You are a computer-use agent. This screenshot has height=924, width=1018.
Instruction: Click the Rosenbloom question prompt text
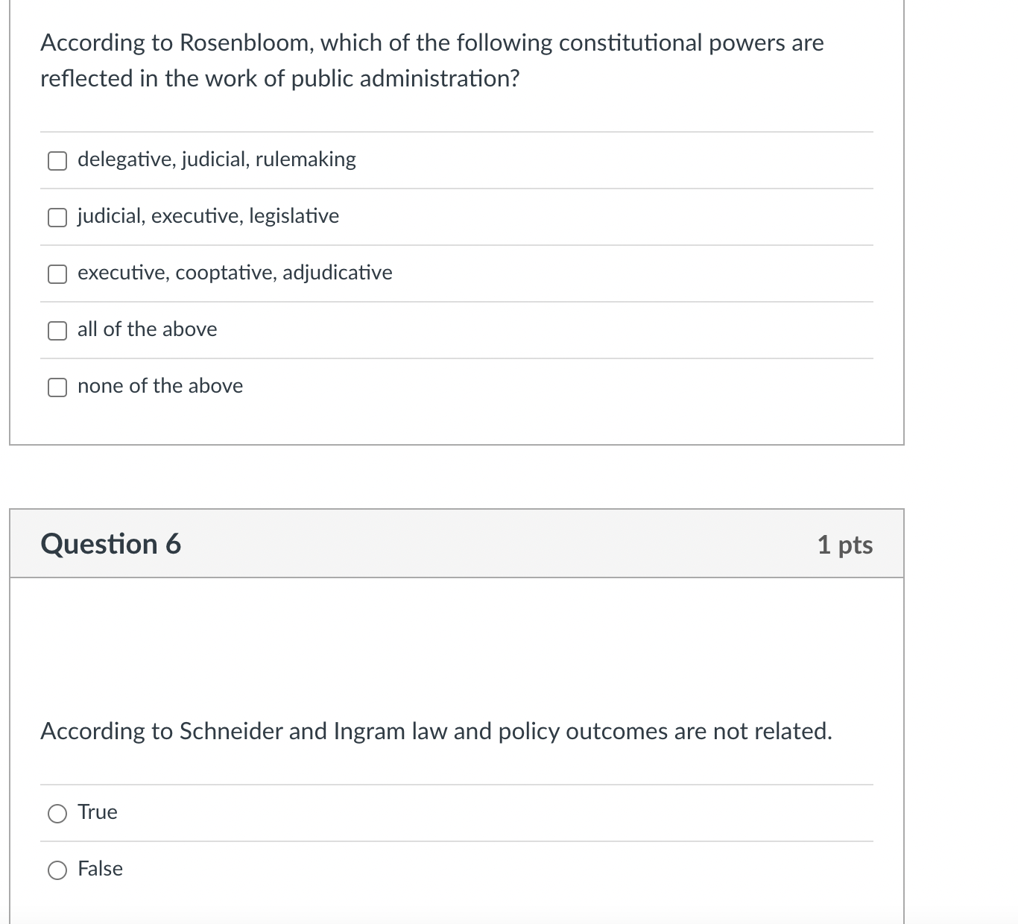tap(431, 60)
